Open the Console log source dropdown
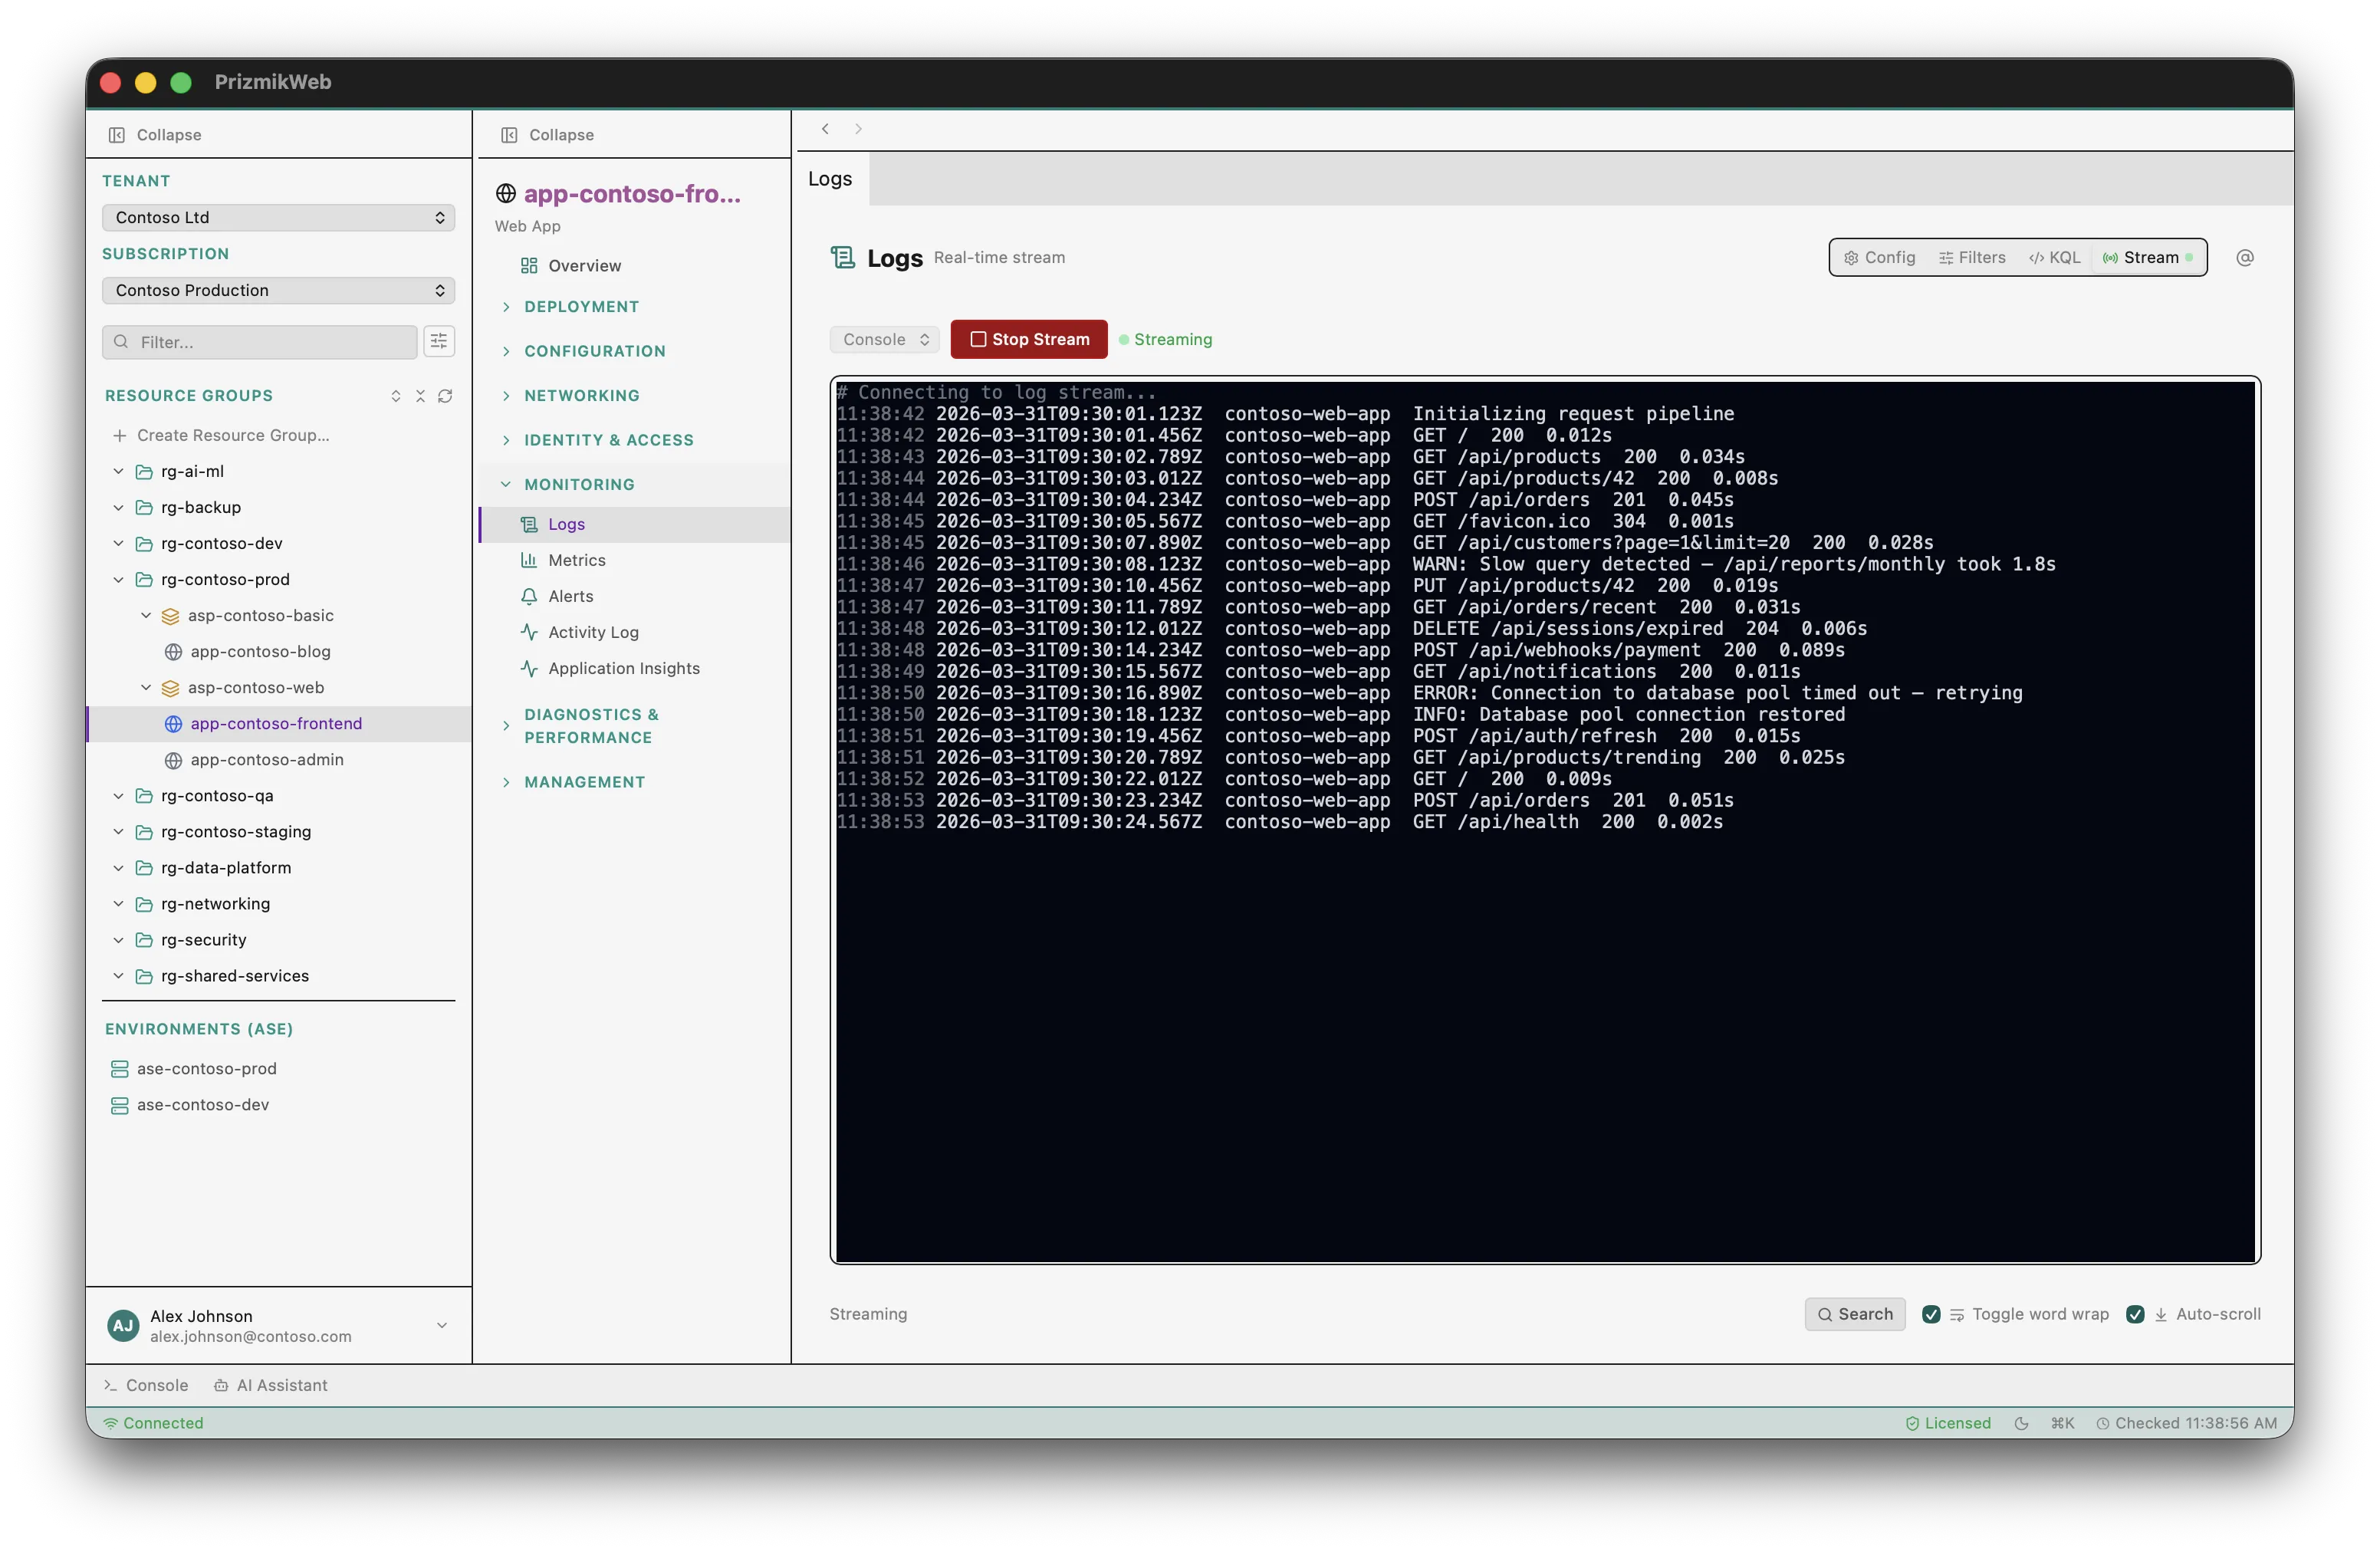The image size is (2380, 1552). point(883,339)
